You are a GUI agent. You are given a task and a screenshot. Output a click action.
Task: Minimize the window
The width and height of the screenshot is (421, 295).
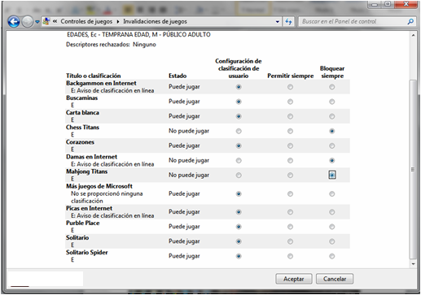click(x=375, y=4)
